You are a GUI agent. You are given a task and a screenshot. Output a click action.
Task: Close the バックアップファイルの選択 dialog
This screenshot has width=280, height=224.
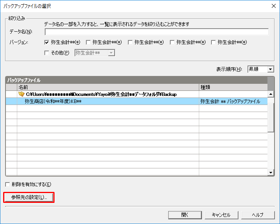[273, 6]
